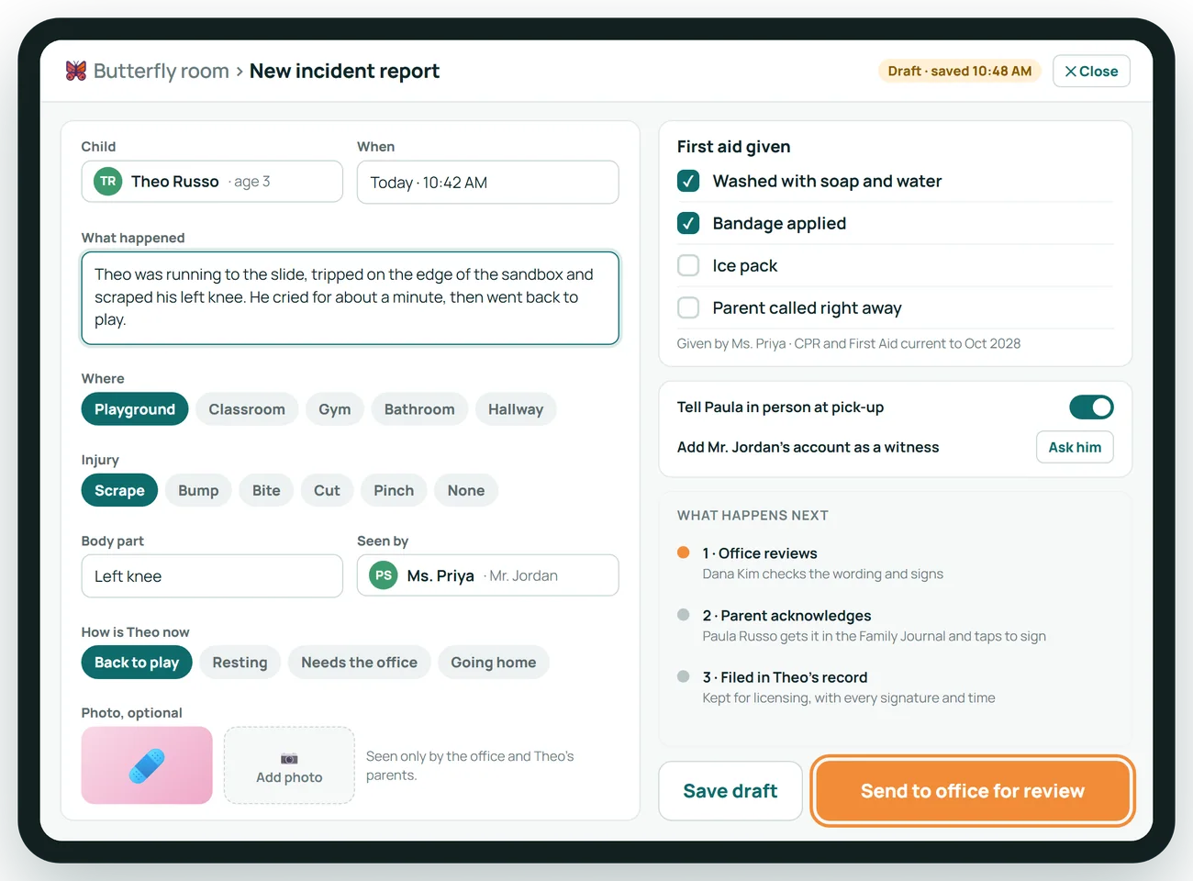1193x881 pixels.
Task: Select the Playground location chip
Action: 135,409
